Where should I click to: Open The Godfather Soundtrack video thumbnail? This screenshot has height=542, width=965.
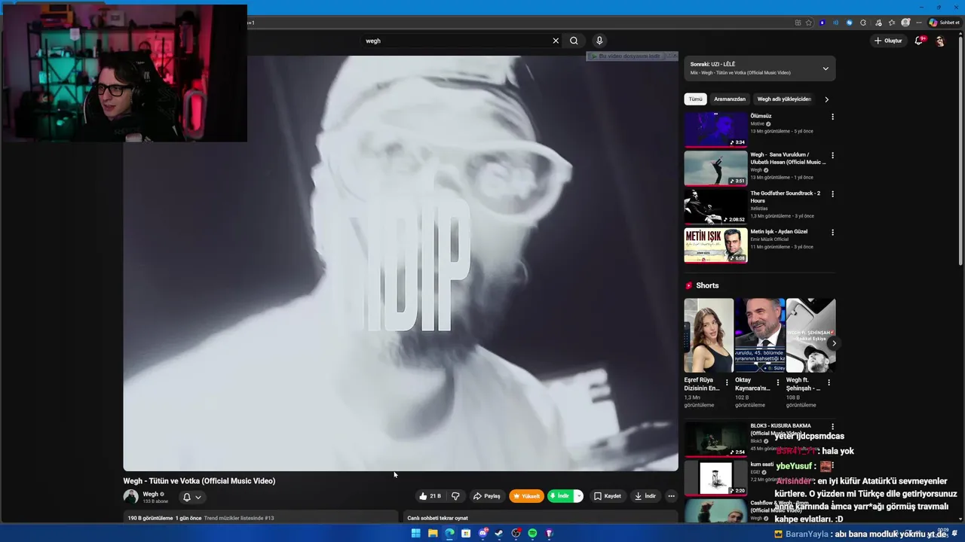pyautogui.click(x=715, y=206)
